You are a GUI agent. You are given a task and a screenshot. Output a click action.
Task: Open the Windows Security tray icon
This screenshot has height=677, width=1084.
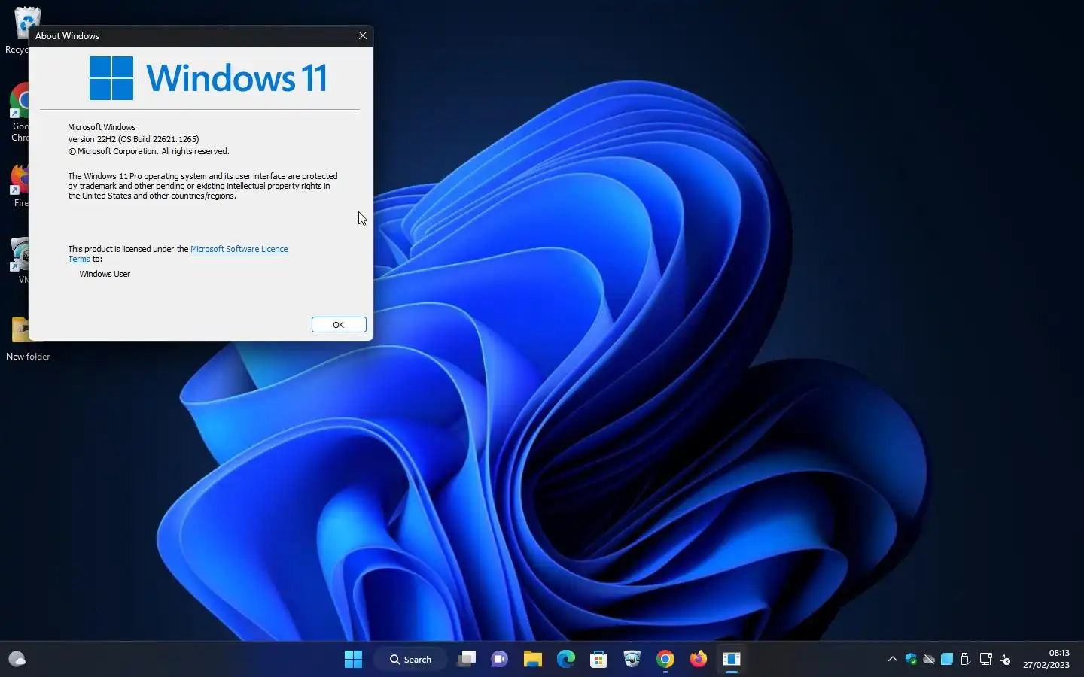[911, 660]
